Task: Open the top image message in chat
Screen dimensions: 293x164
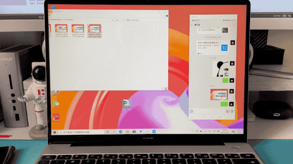Action: click(225, 30)
